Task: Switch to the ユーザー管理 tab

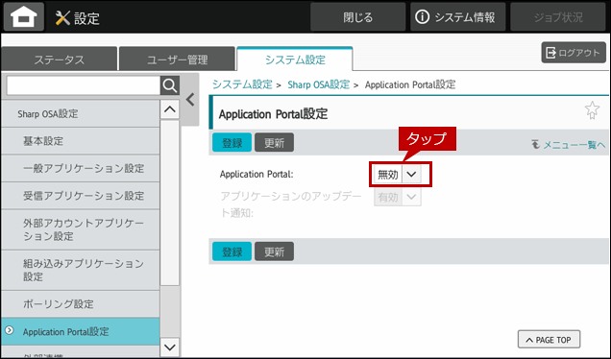Action: [178, 60]
